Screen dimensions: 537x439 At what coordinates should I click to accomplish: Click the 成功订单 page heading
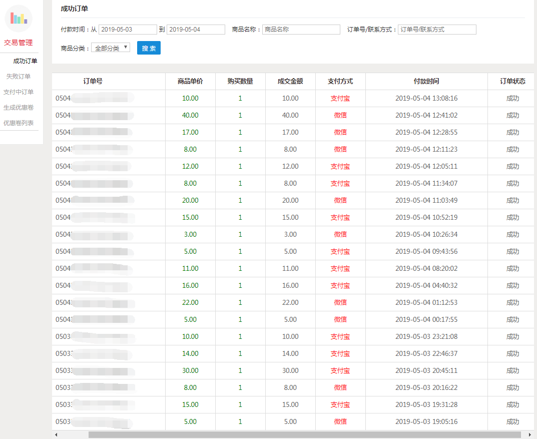click(74, 9)
